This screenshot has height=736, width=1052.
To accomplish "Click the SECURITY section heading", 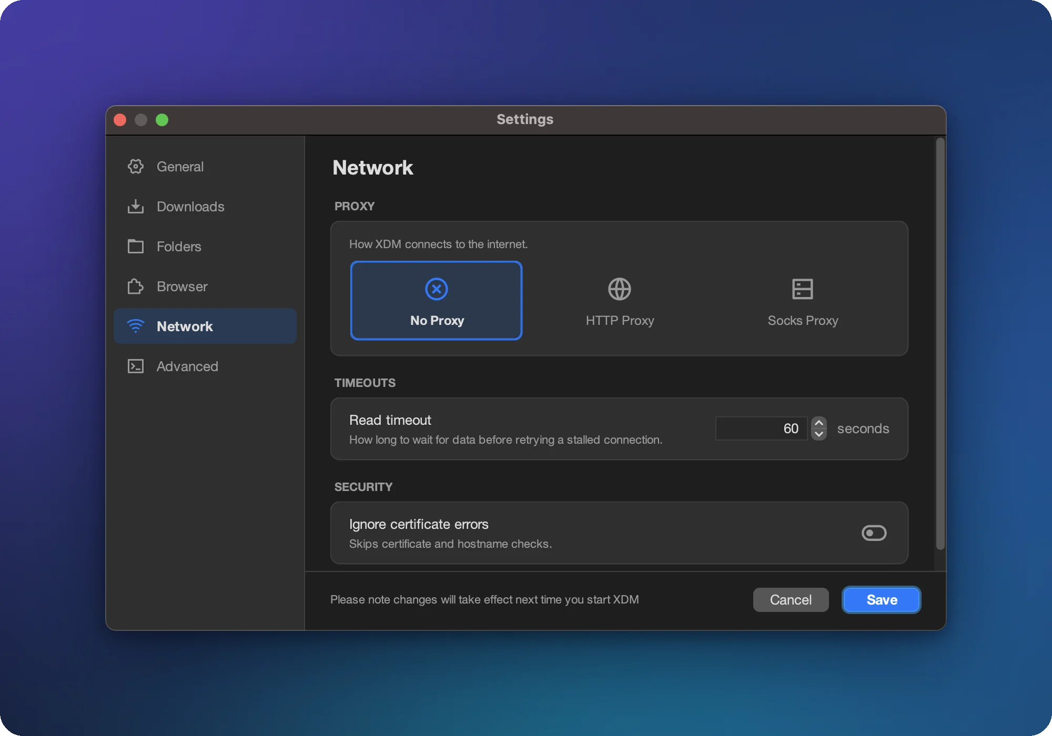I will [363, 487].
